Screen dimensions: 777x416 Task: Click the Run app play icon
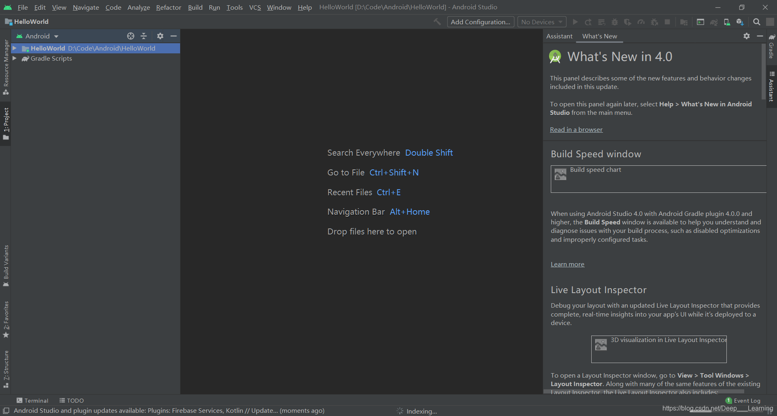(575, 22)
